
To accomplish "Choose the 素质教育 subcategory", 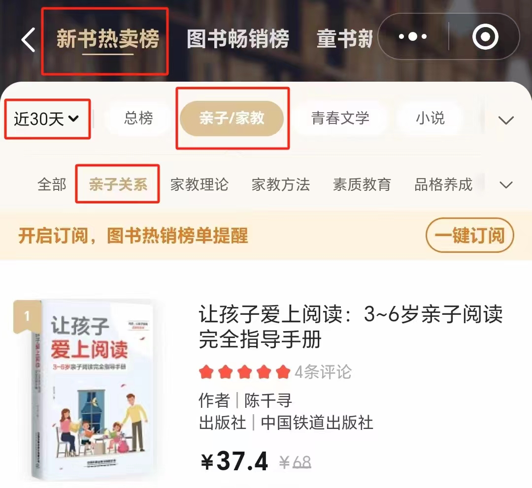I will [x=362, y=184].
